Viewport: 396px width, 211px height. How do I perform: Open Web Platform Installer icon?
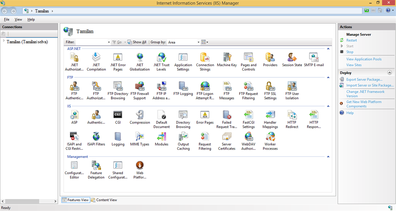tap(140, 170)
